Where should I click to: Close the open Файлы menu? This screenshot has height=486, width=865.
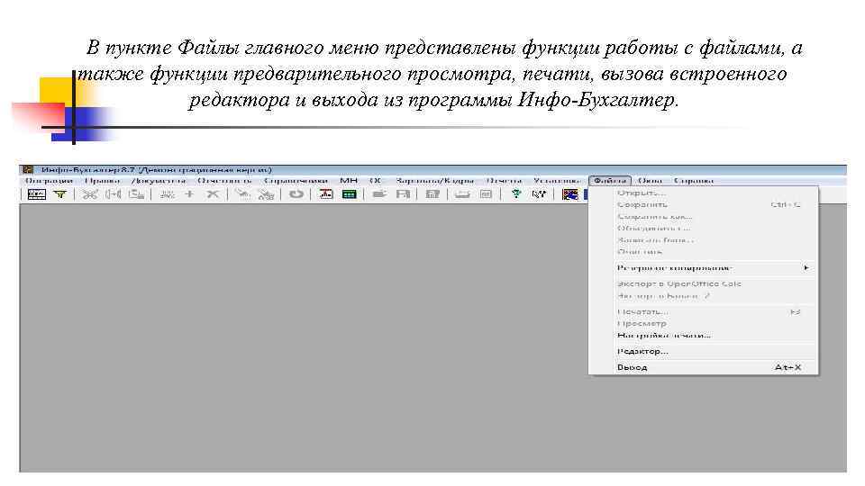pos(610,180)
